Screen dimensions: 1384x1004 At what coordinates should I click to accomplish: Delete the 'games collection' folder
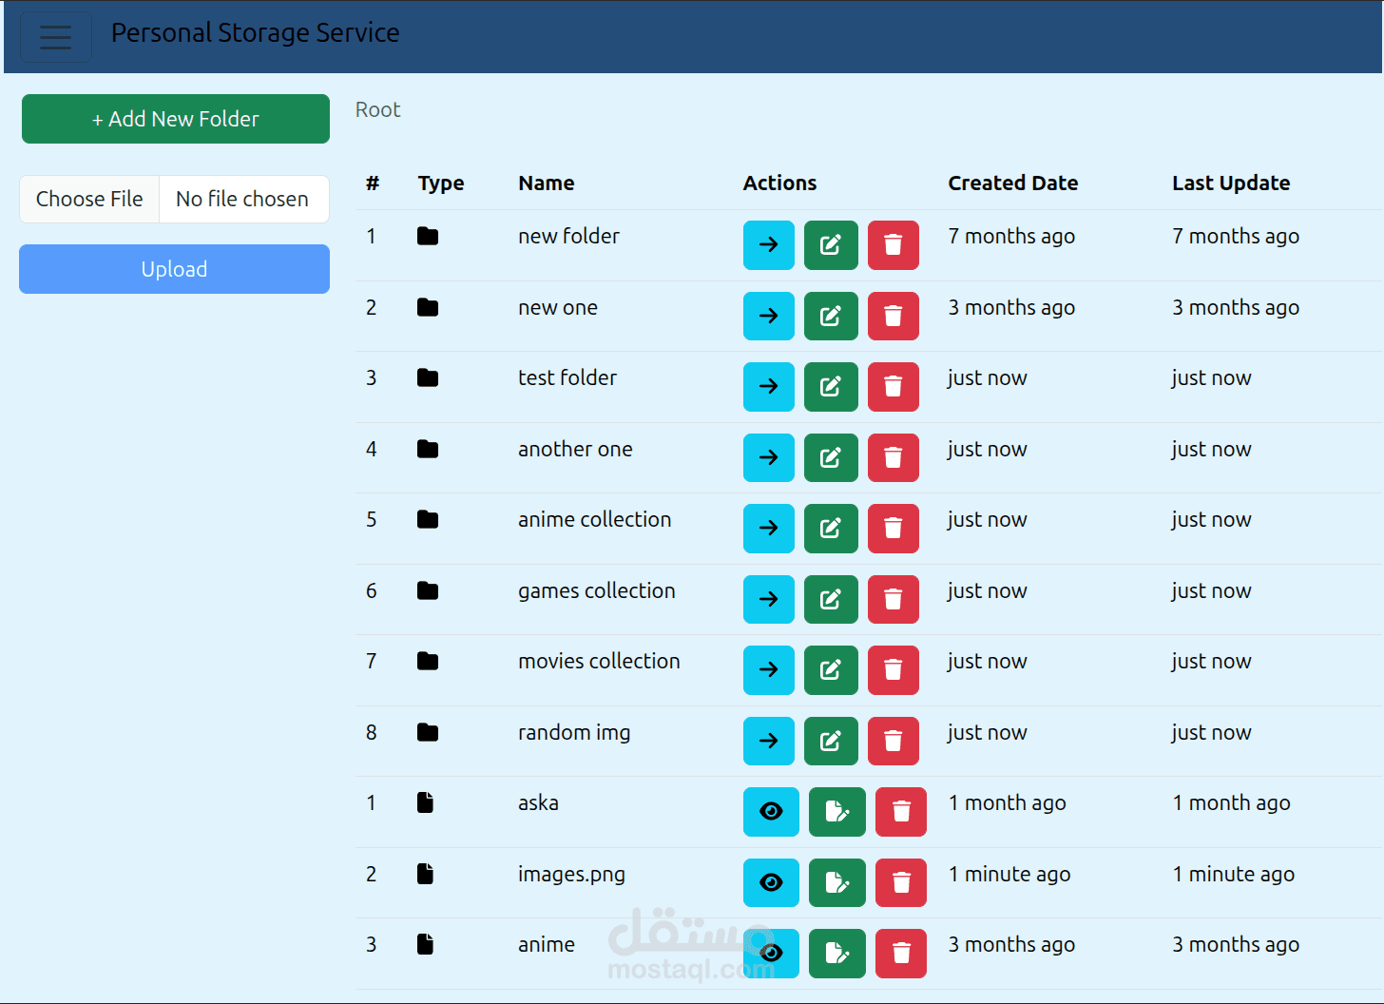pyautogui.click(x=894, y=599)
